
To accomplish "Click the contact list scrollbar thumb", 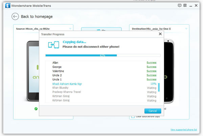I will 159,87.
